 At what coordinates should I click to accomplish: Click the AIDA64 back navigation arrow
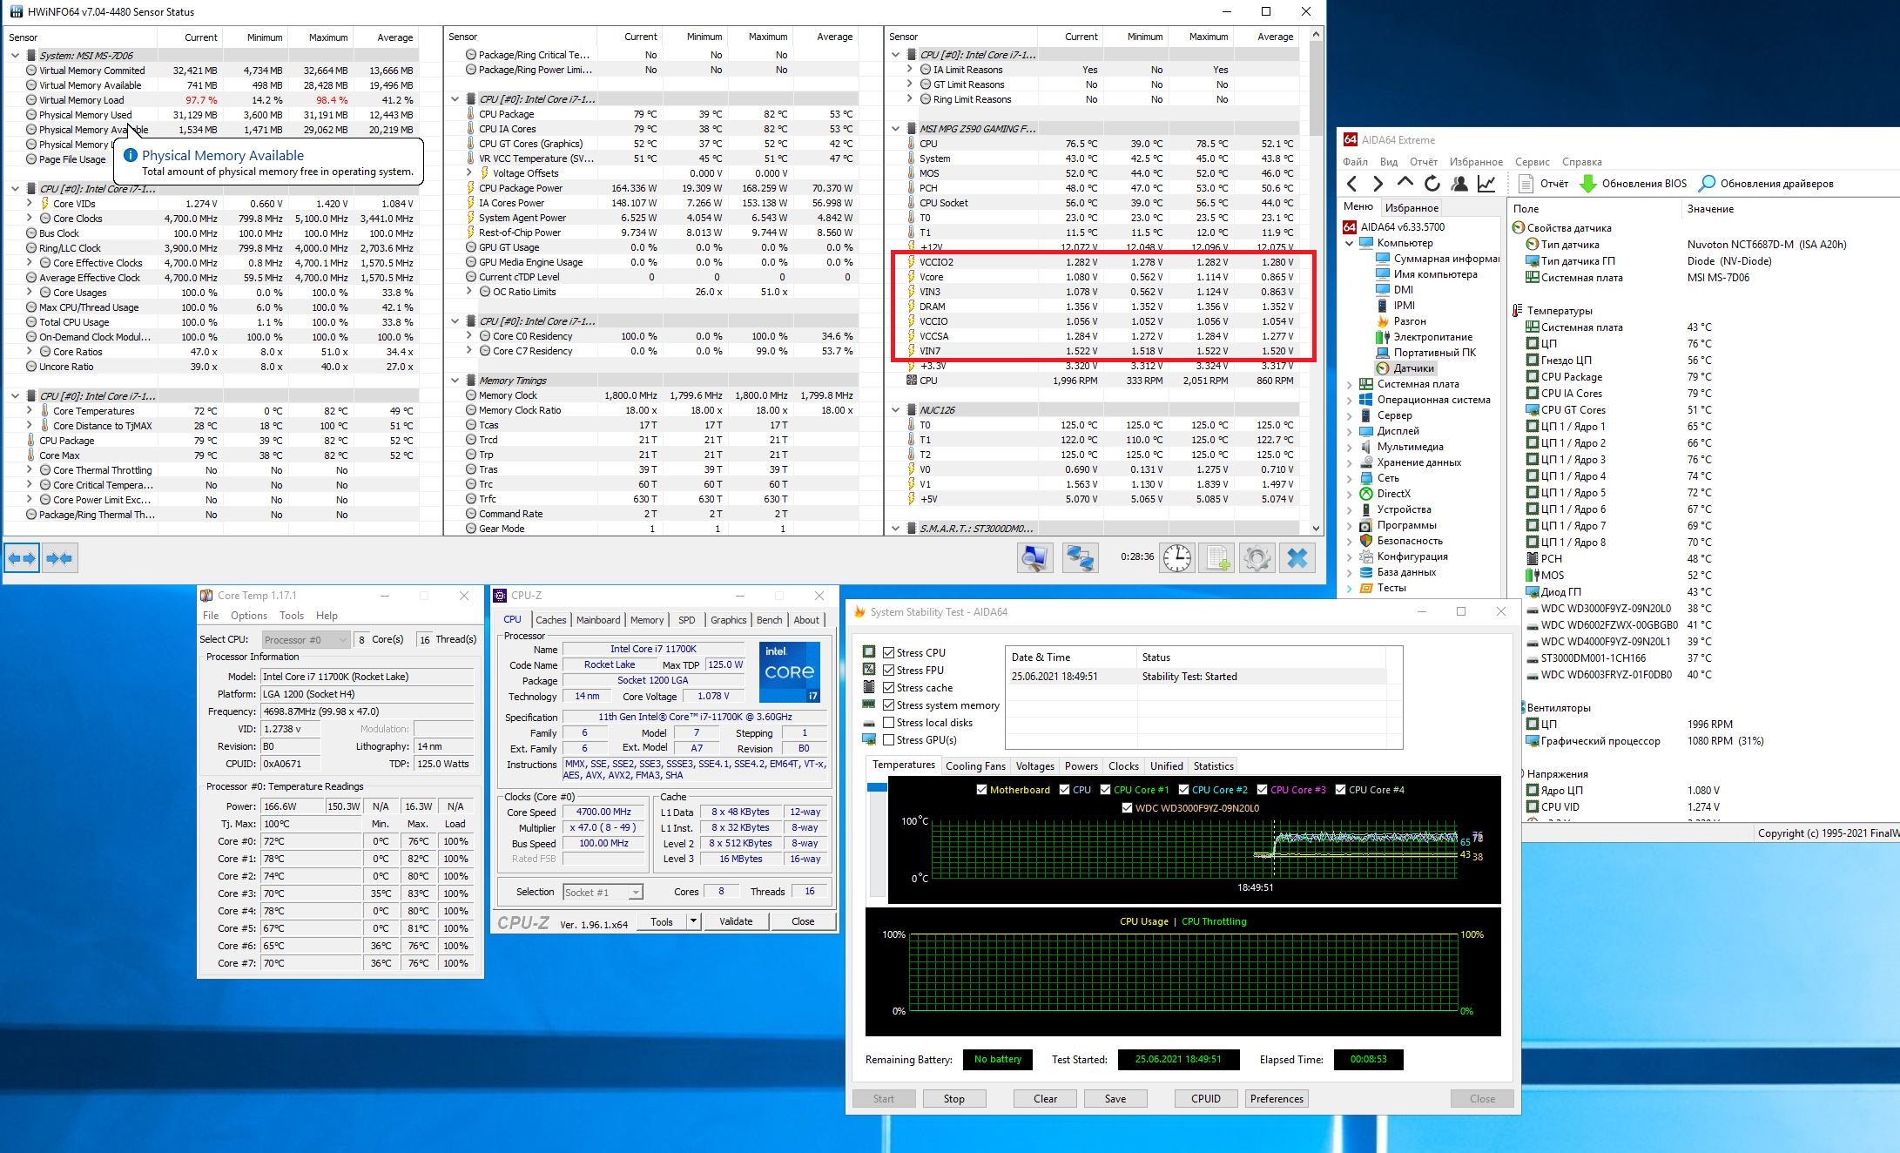[x=1351, y=184]
